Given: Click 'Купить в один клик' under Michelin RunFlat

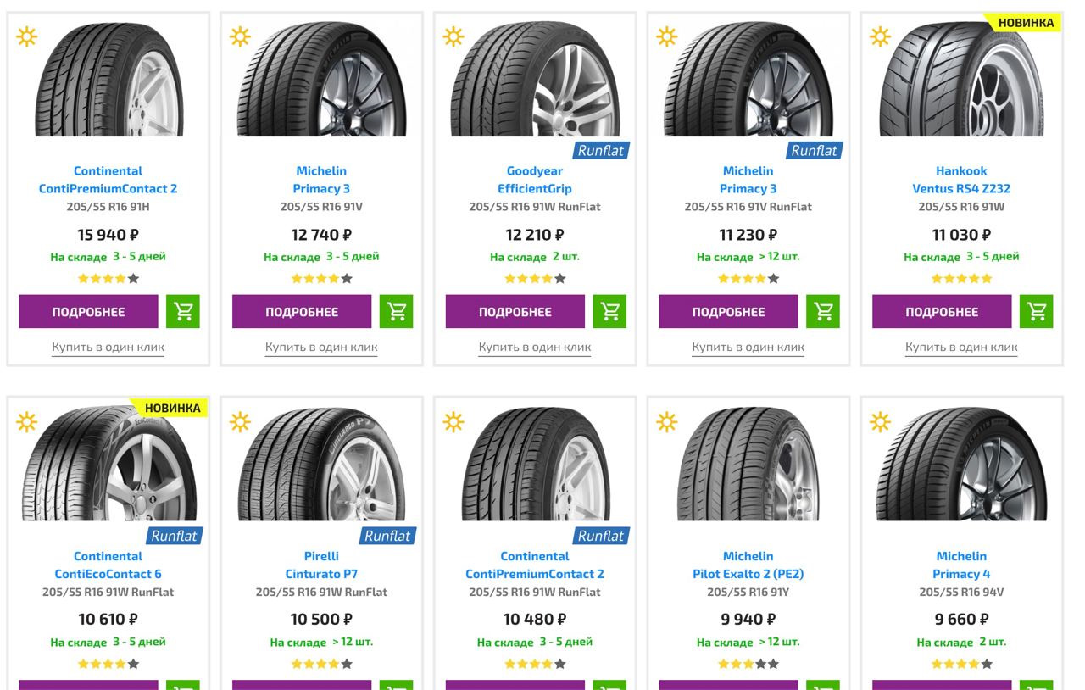Looking at the screenshot, I should 748,347.
